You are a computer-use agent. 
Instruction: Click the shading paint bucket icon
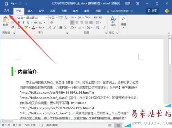tap(72, 28)
